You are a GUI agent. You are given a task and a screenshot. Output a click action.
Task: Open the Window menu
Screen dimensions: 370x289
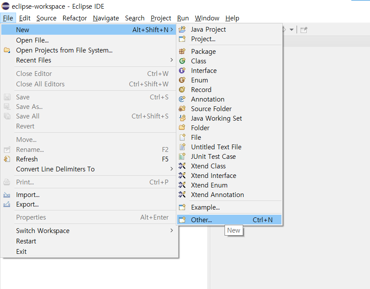(x=207, y=18)
